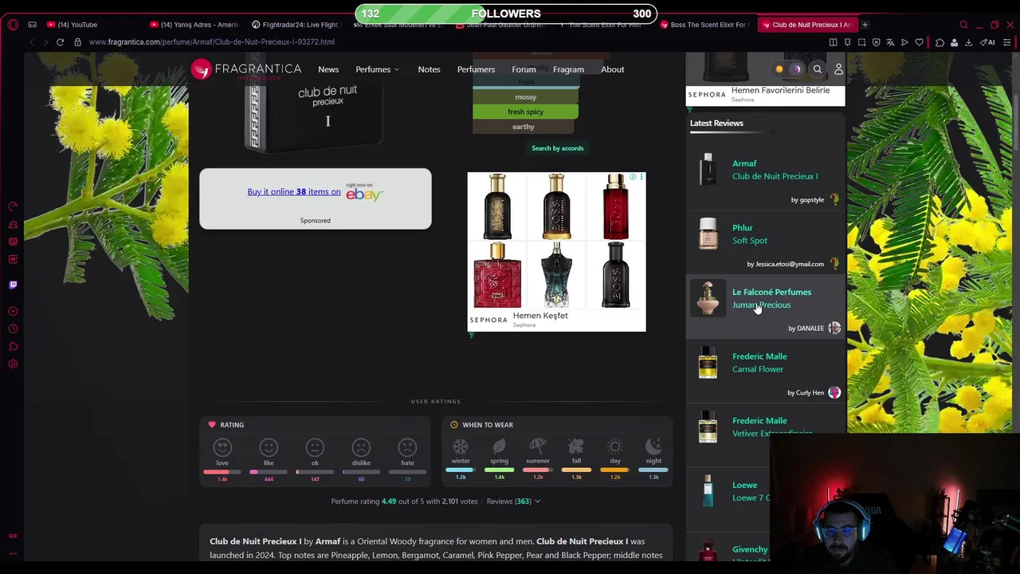Image resolution: width=1020 pixels, height=574 pixels.
Task: Vote love rating face
Action: (222, 447)
